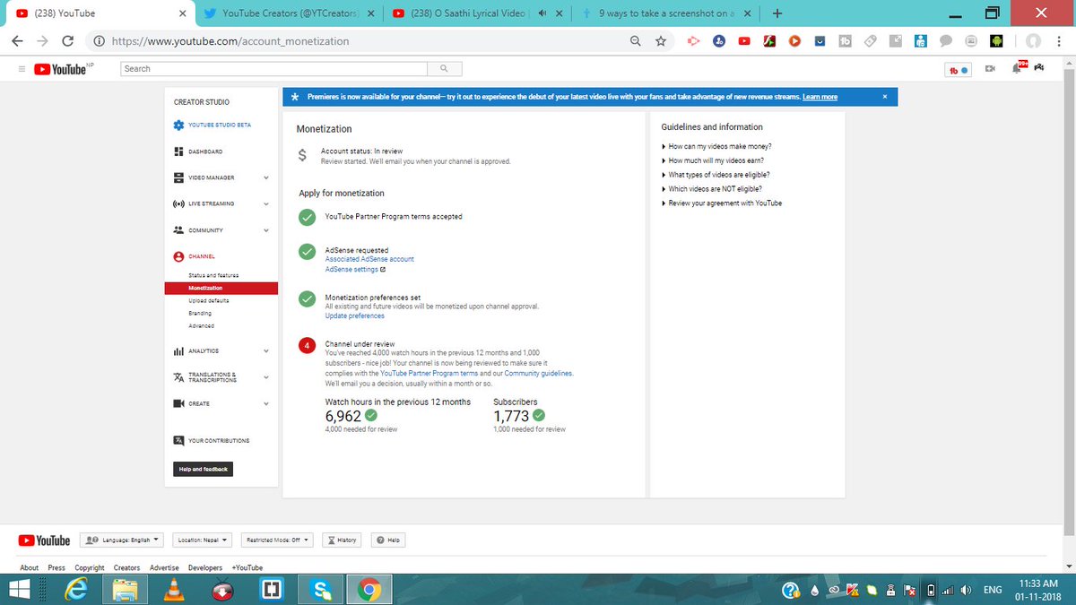The image size is (1076, 605).
Task: Click the YouTube Studio Beta gear icon
Action: pyautogui.click(x=178, y=125)
